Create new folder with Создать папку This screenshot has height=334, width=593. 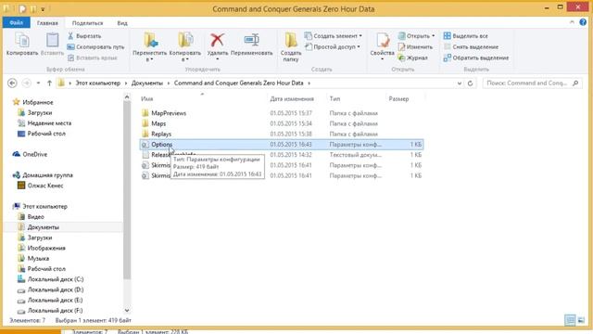coord(291,47)
